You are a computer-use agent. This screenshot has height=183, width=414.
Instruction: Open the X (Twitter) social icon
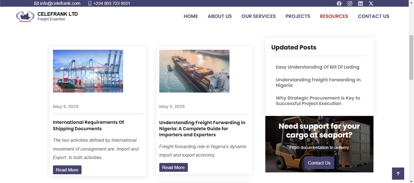click(x=371, y=4)
